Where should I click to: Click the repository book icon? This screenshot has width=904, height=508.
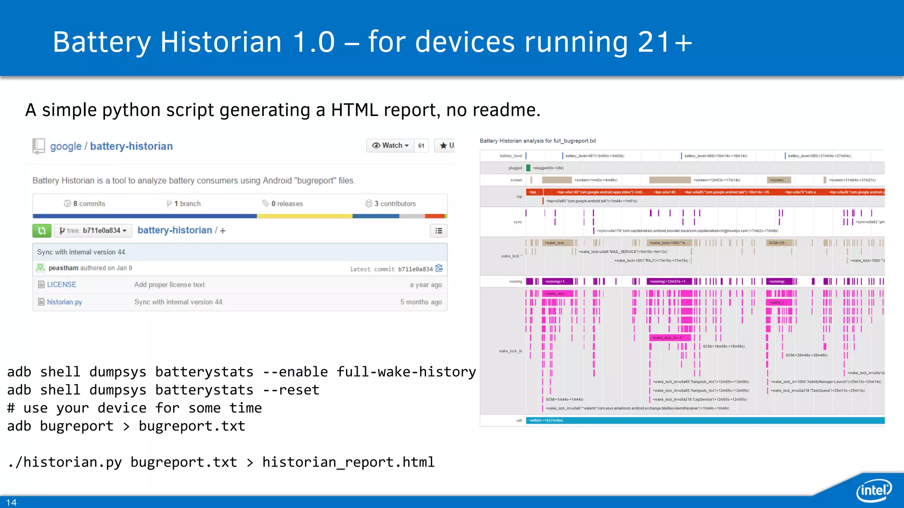(x=39, y=146)
